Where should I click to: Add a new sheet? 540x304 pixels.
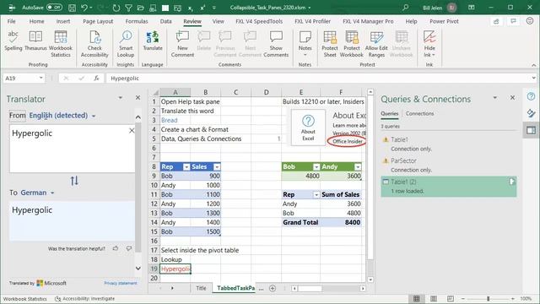(273, 288)
